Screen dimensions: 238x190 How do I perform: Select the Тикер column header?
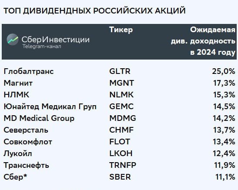click(x=121, y=30)
